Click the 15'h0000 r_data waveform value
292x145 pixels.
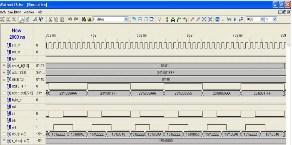coord(166,141)
